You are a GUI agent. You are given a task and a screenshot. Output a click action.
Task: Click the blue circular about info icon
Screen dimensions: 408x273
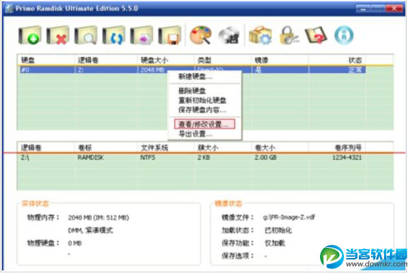(344, 35)
